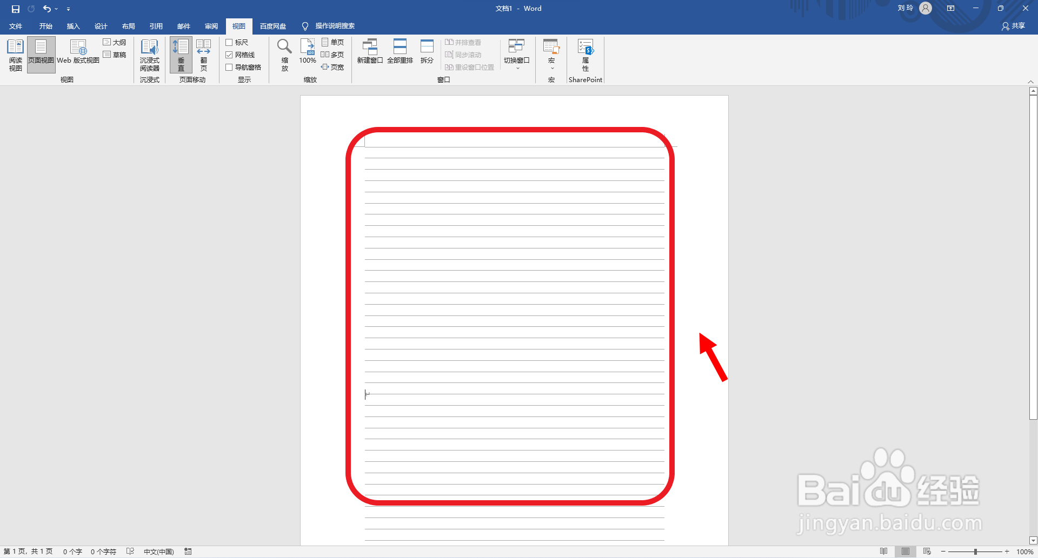
Task: Open the 宏 macros dropdown
Action: coord(551,55)
